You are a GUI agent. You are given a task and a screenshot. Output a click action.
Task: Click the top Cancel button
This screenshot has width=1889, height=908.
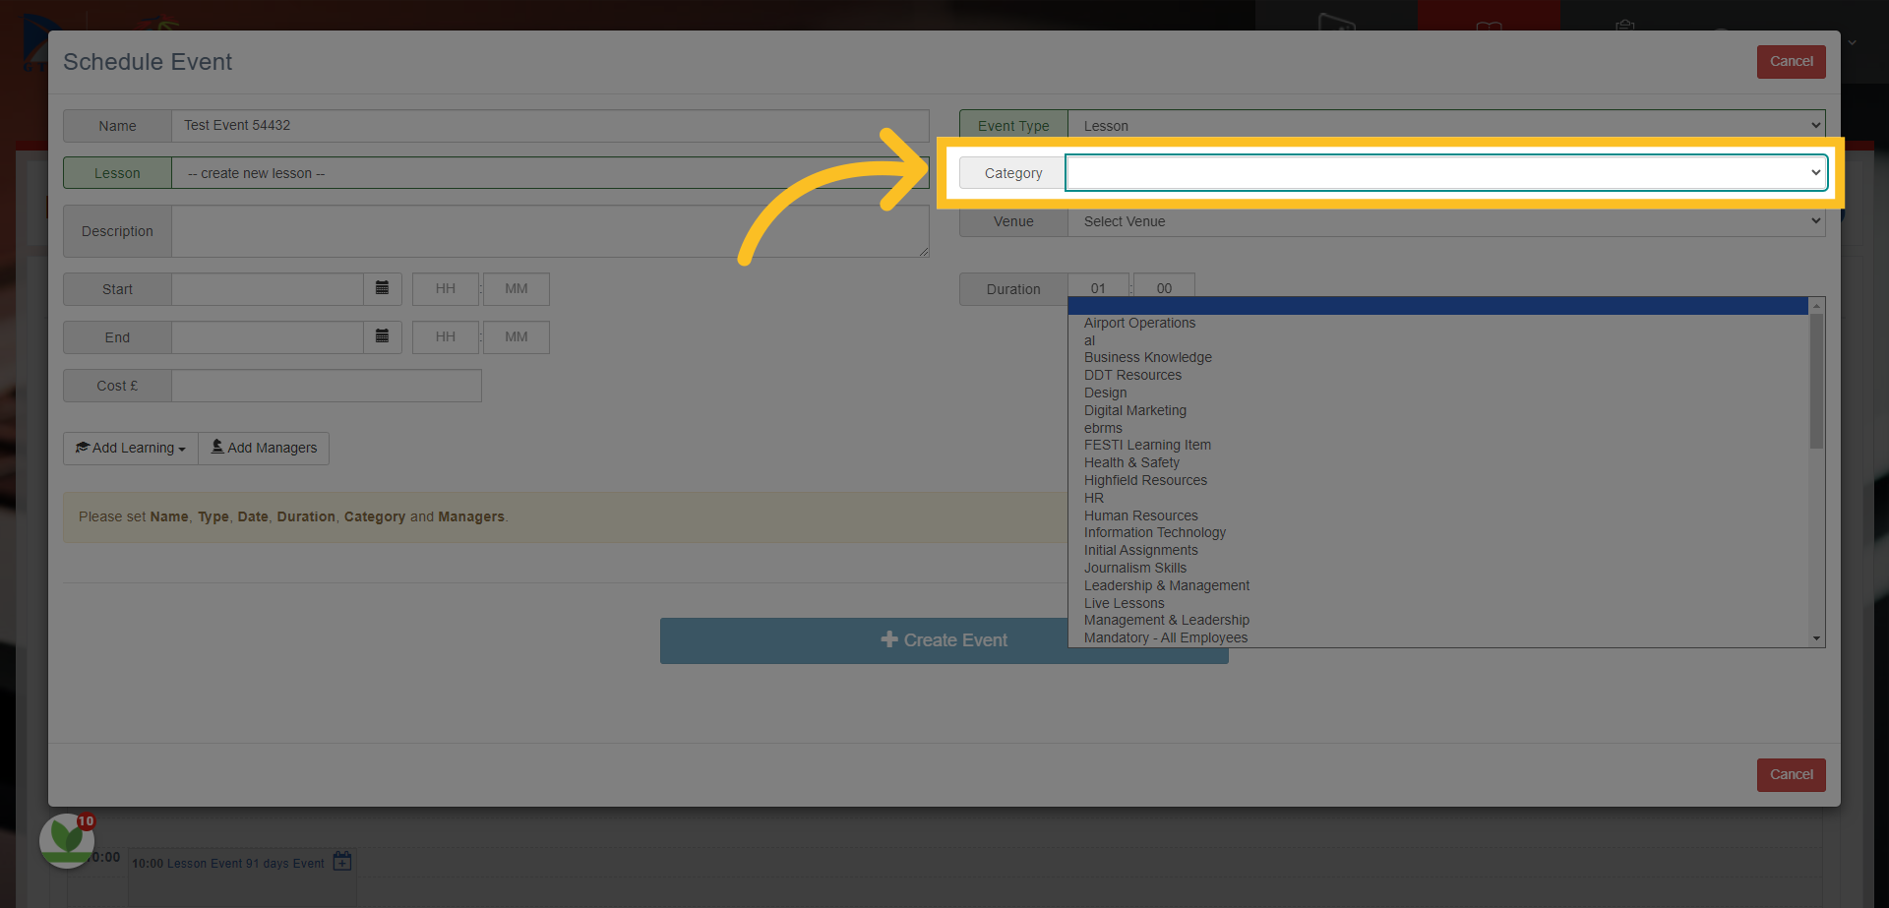pos(1791,61)
